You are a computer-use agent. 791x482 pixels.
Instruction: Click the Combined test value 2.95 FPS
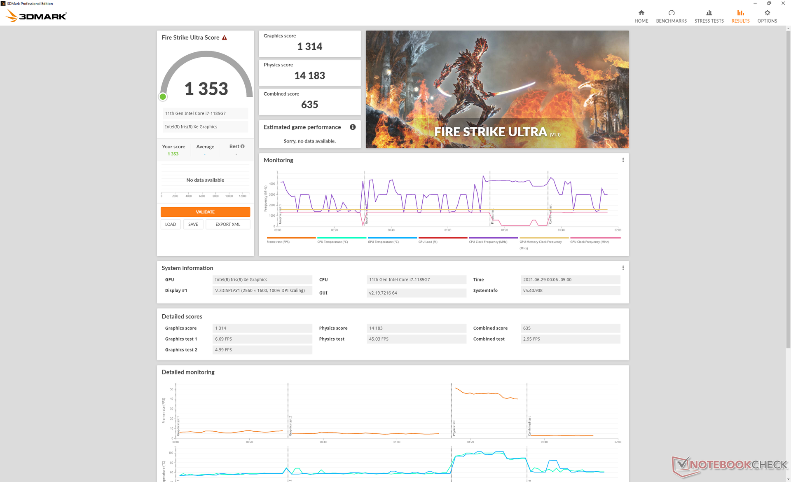coord(571,339)
